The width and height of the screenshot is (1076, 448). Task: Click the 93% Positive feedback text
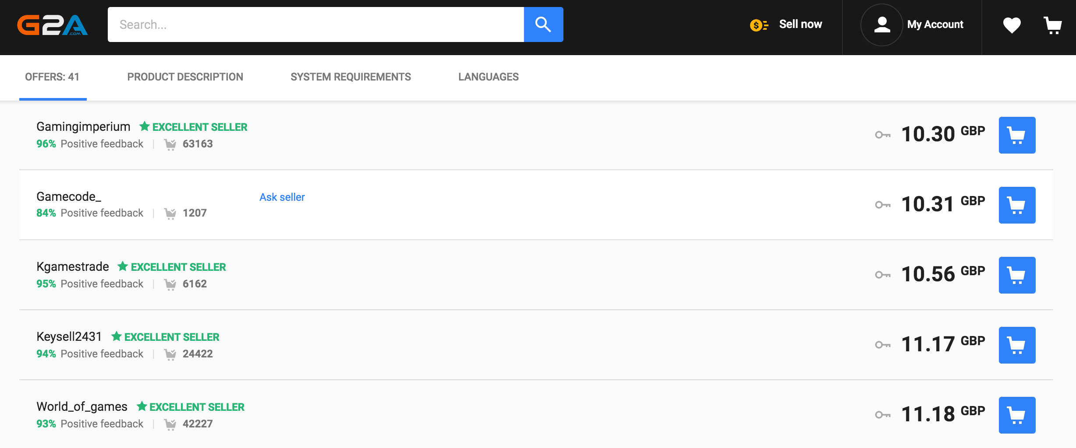(x=90, y=424)
